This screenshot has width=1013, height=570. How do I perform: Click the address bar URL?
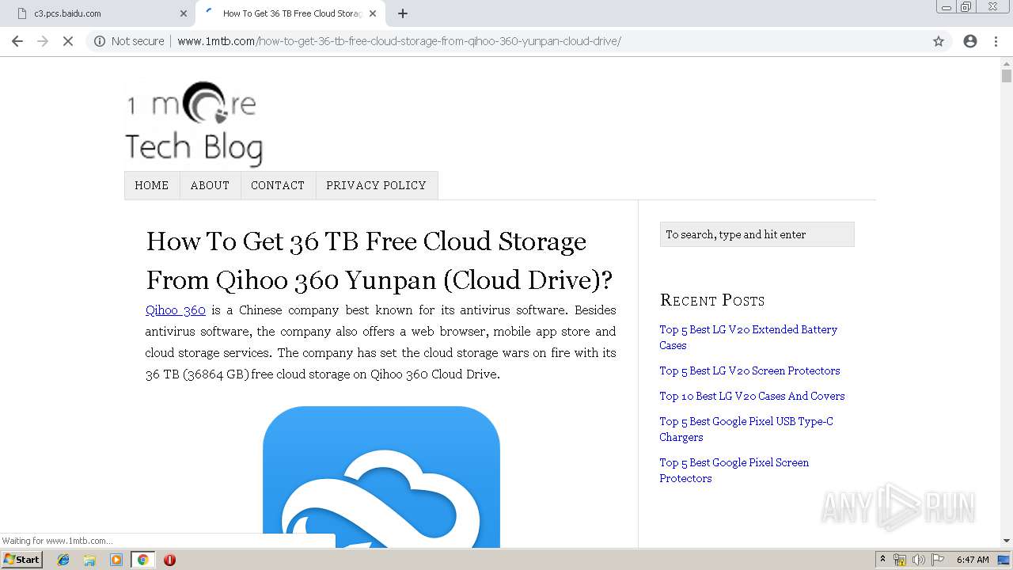399,41
